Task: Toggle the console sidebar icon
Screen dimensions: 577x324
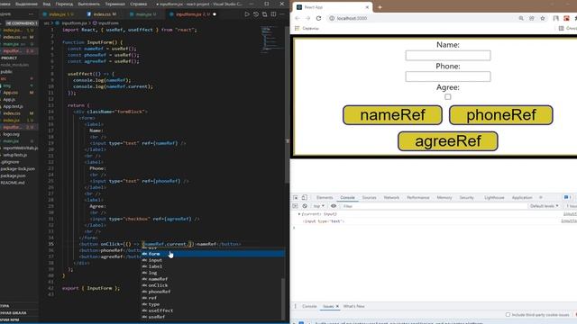Action: click(x=295, y=206)
